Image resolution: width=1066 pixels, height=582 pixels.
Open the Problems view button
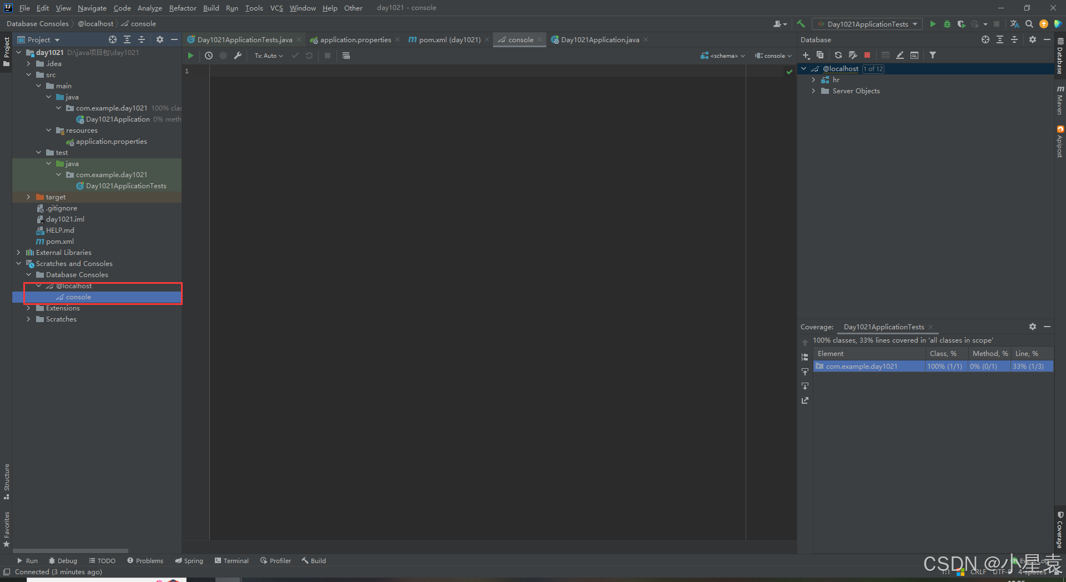[145, 560]
